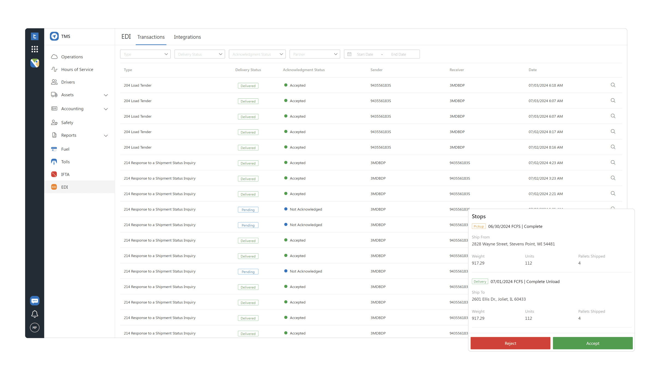This screenshot has width=652, height=374.
Task: Click the search icon on first 204 row
Action: click(613, 85)
